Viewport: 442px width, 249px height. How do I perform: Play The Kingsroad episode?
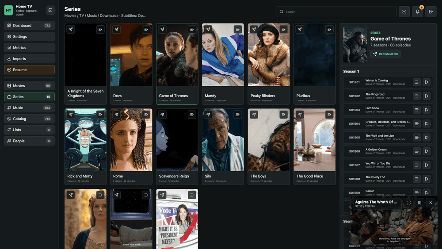point(427,96)
